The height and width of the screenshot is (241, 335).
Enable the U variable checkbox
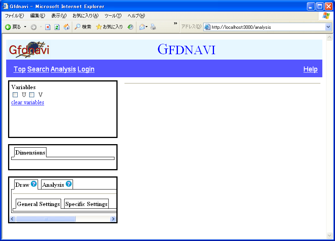point(15,95)
